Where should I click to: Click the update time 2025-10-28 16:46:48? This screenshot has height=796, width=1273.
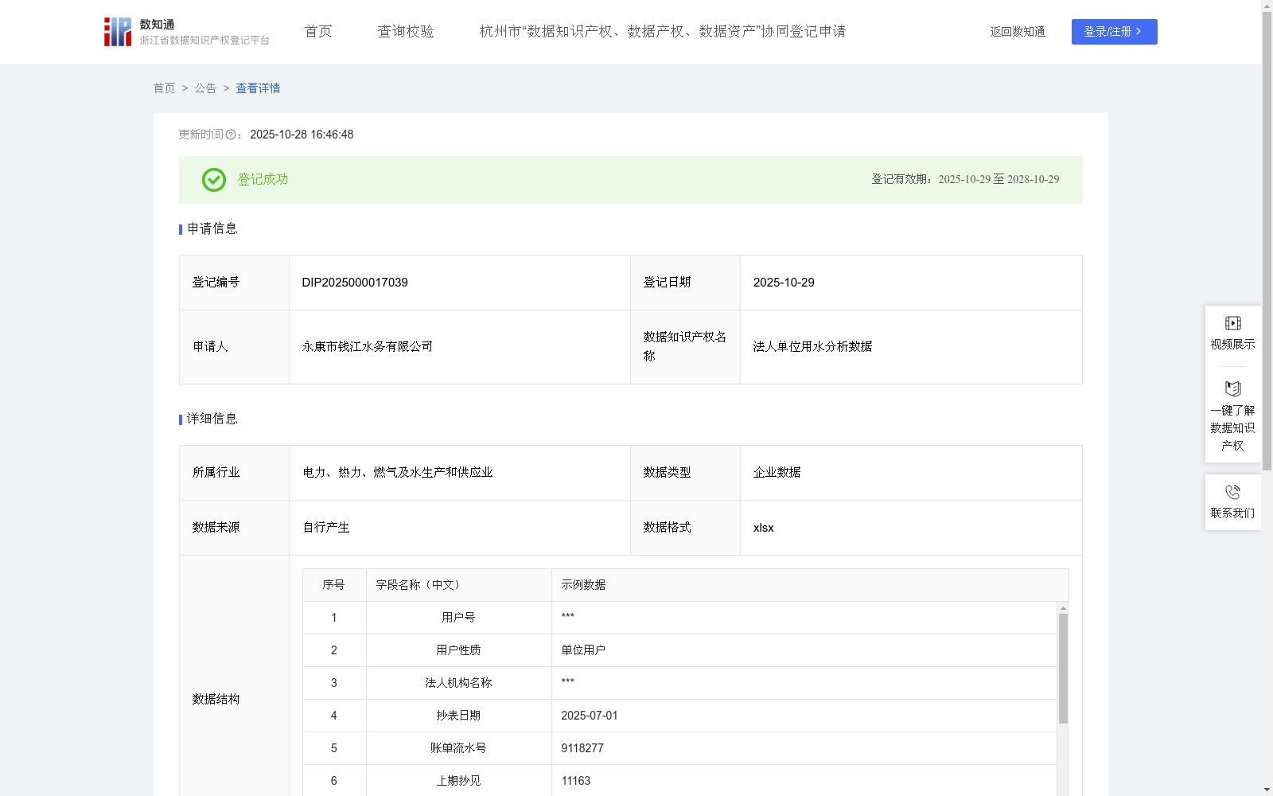click(302, 135)
